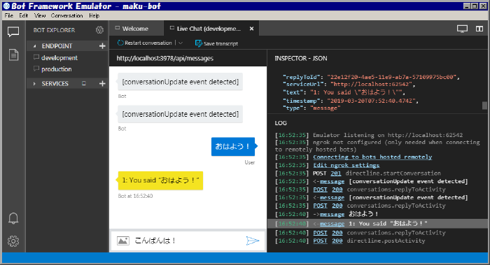Collapse the ENDPOINT section
The width and height of the screenshot is (490, 265).
tap(35, 46)
